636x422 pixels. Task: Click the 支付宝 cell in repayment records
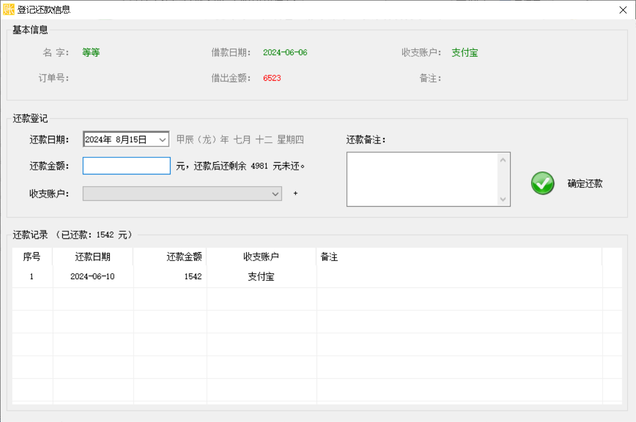tap(261, 277)
